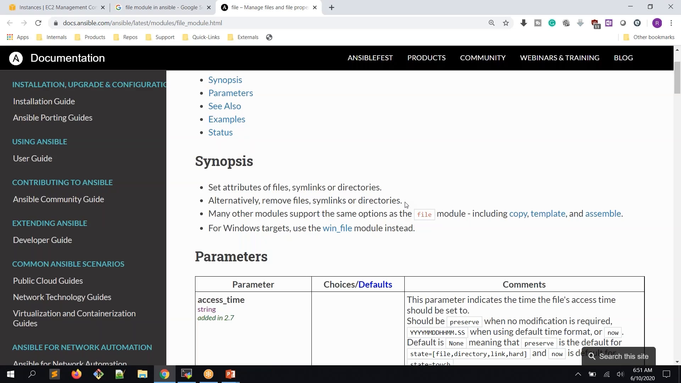Launch Sublime Text from taskbar
681x383 pixels.
click(x=54, y=374)
